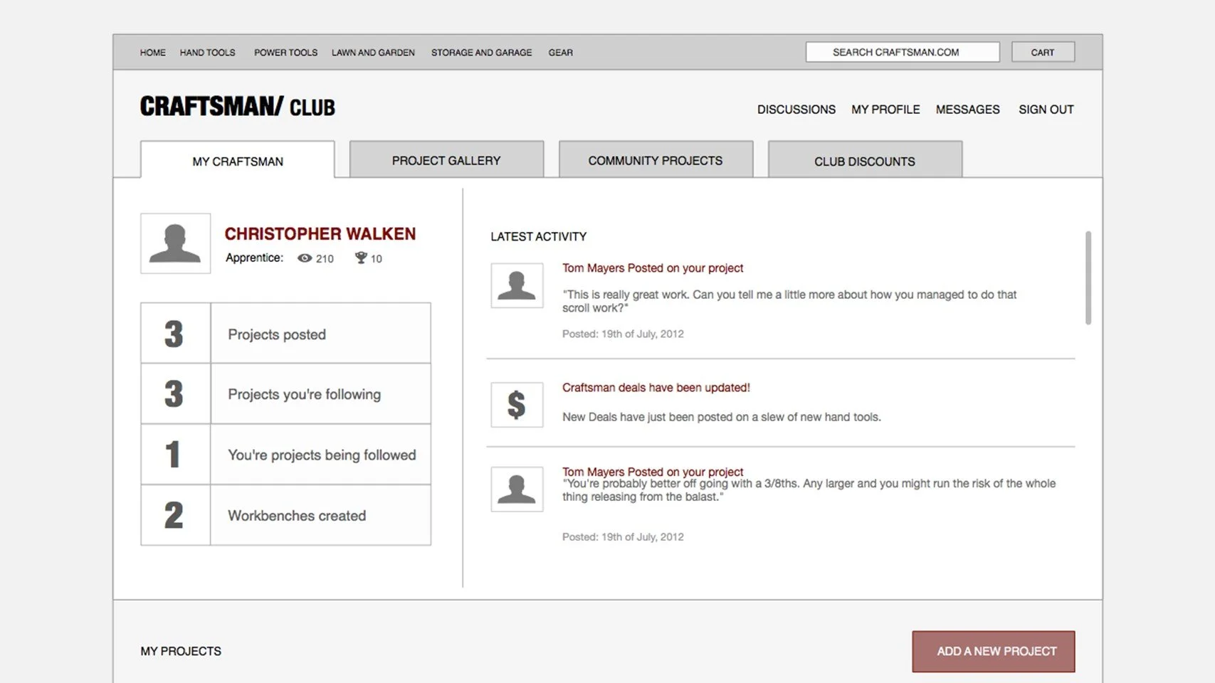Open Power Tools in top navigation
The width and height of the screenshot is (1215, 683).
pos(285,53)
